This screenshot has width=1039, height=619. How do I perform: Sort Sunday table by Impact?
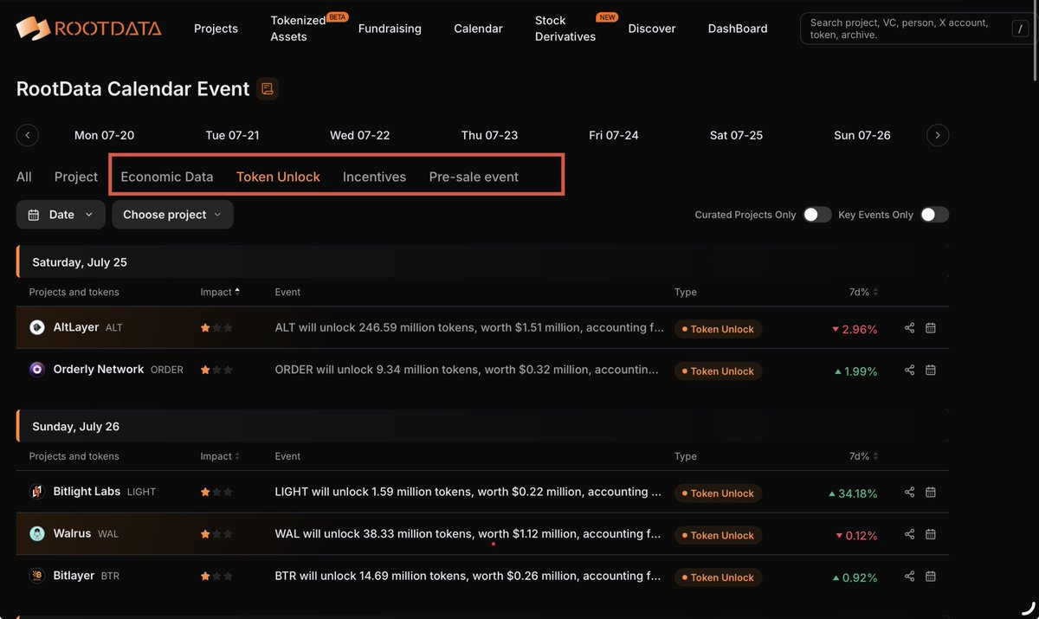click(x=220, y=456)
